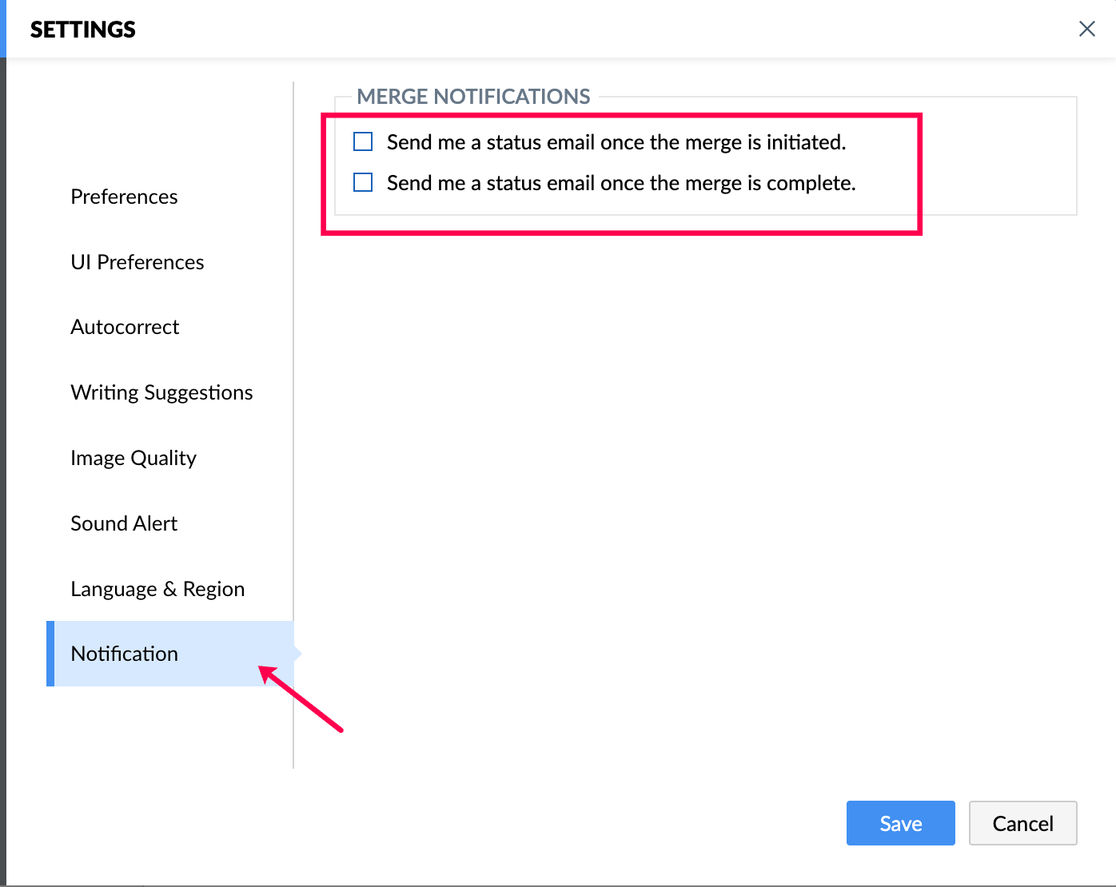Save the notification settings
Screen dimensions: 1116x887
[x=900, y=823]
